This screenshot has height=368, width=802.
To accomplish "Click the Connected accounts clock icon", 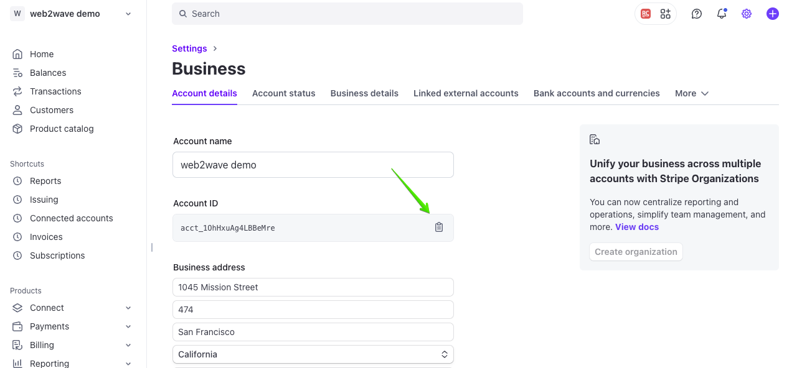I will click(17, 218).
